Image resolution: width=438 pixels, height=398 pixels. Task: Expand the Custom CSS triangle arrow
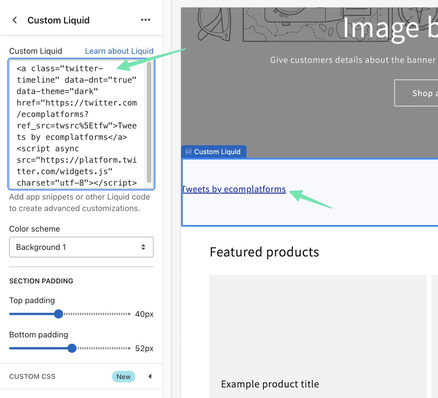[x=150, y=376]
